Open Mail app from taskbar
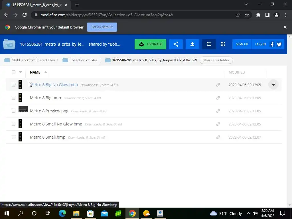The height and width of the screenshot is (219, 292). coord(104,213)
